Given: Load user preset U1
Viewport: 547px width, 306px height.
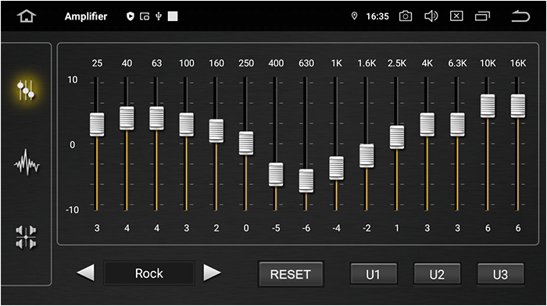Looking at the screenshot, I should click(x=374, y=274).
